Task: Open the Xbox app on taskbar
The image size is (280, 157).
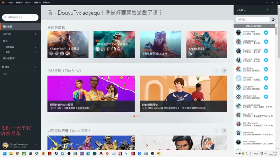Action: coord(24,154)
